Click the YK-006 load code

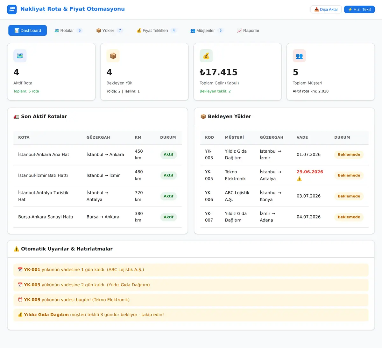click(x=209, y=196)
